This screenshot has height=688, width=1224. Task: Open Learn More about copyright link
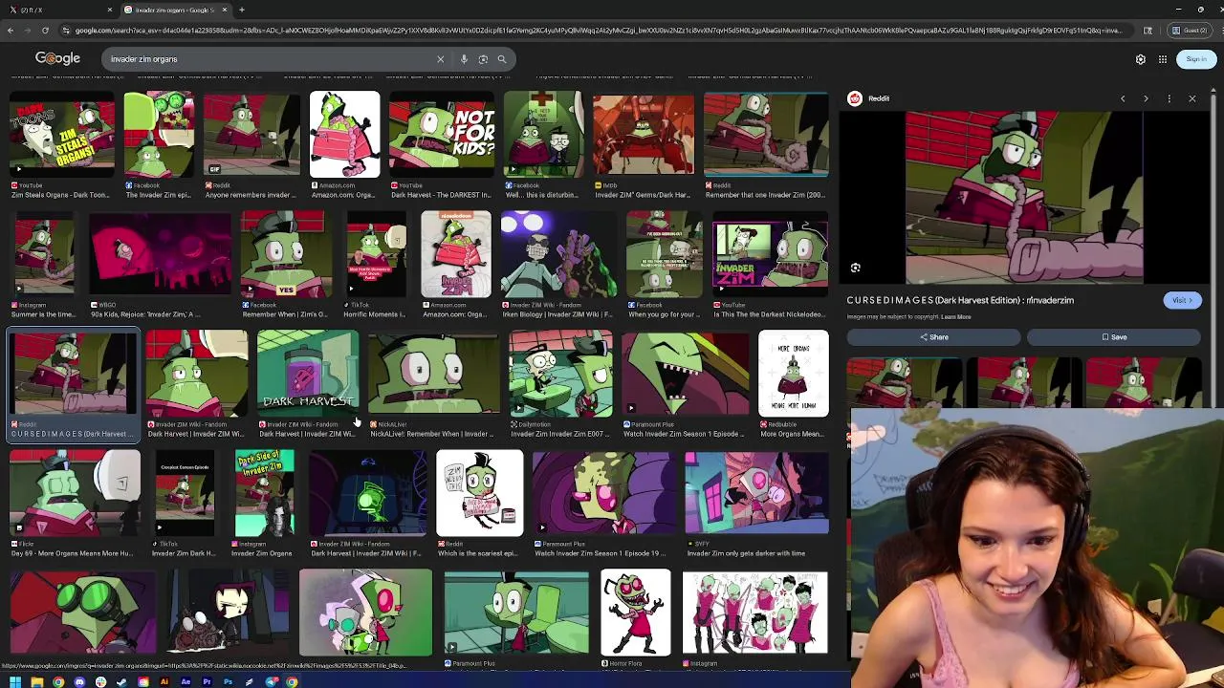coord(955,317)
